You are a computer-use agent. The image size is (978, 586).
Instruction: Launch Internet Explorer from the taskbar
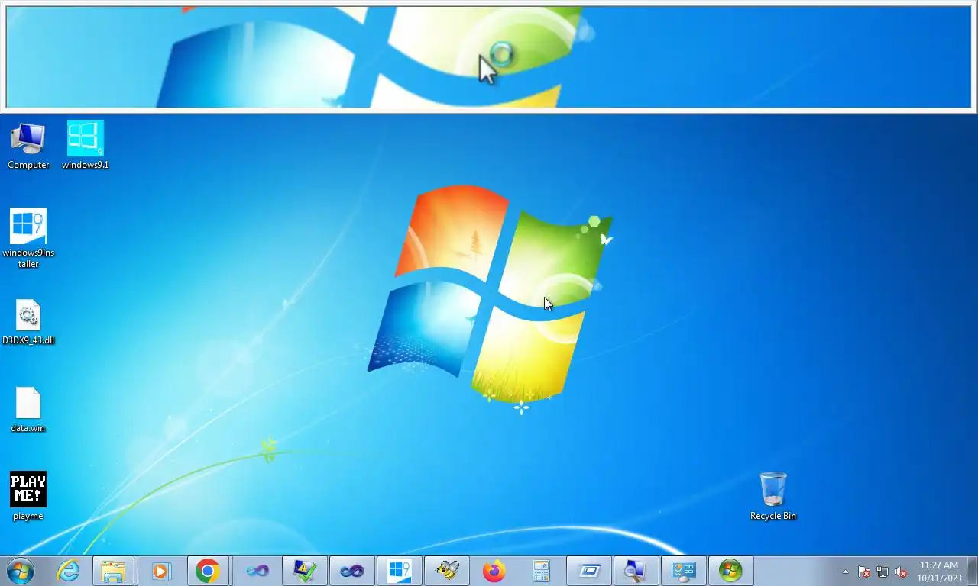click(x=68, y=571)
